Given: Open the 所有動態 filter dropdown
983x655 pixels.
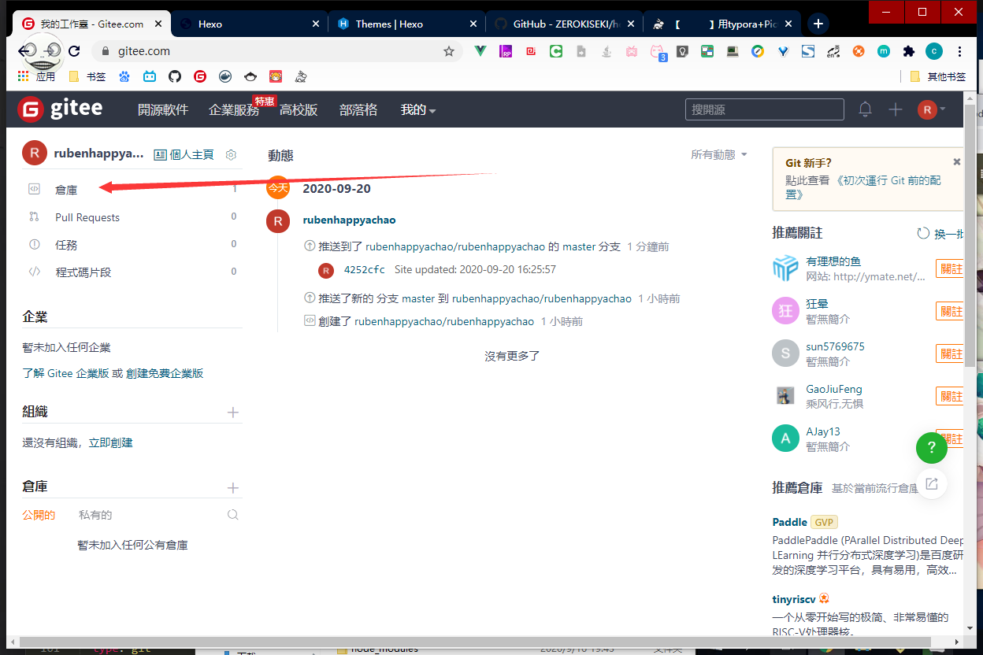Looking at the screenshot, I should pyautogui.click(x=718, y=155).
